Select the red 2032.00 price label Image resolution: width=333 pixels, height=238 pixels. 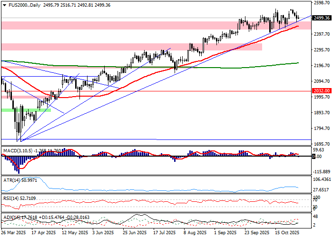(x=322, y=90)
